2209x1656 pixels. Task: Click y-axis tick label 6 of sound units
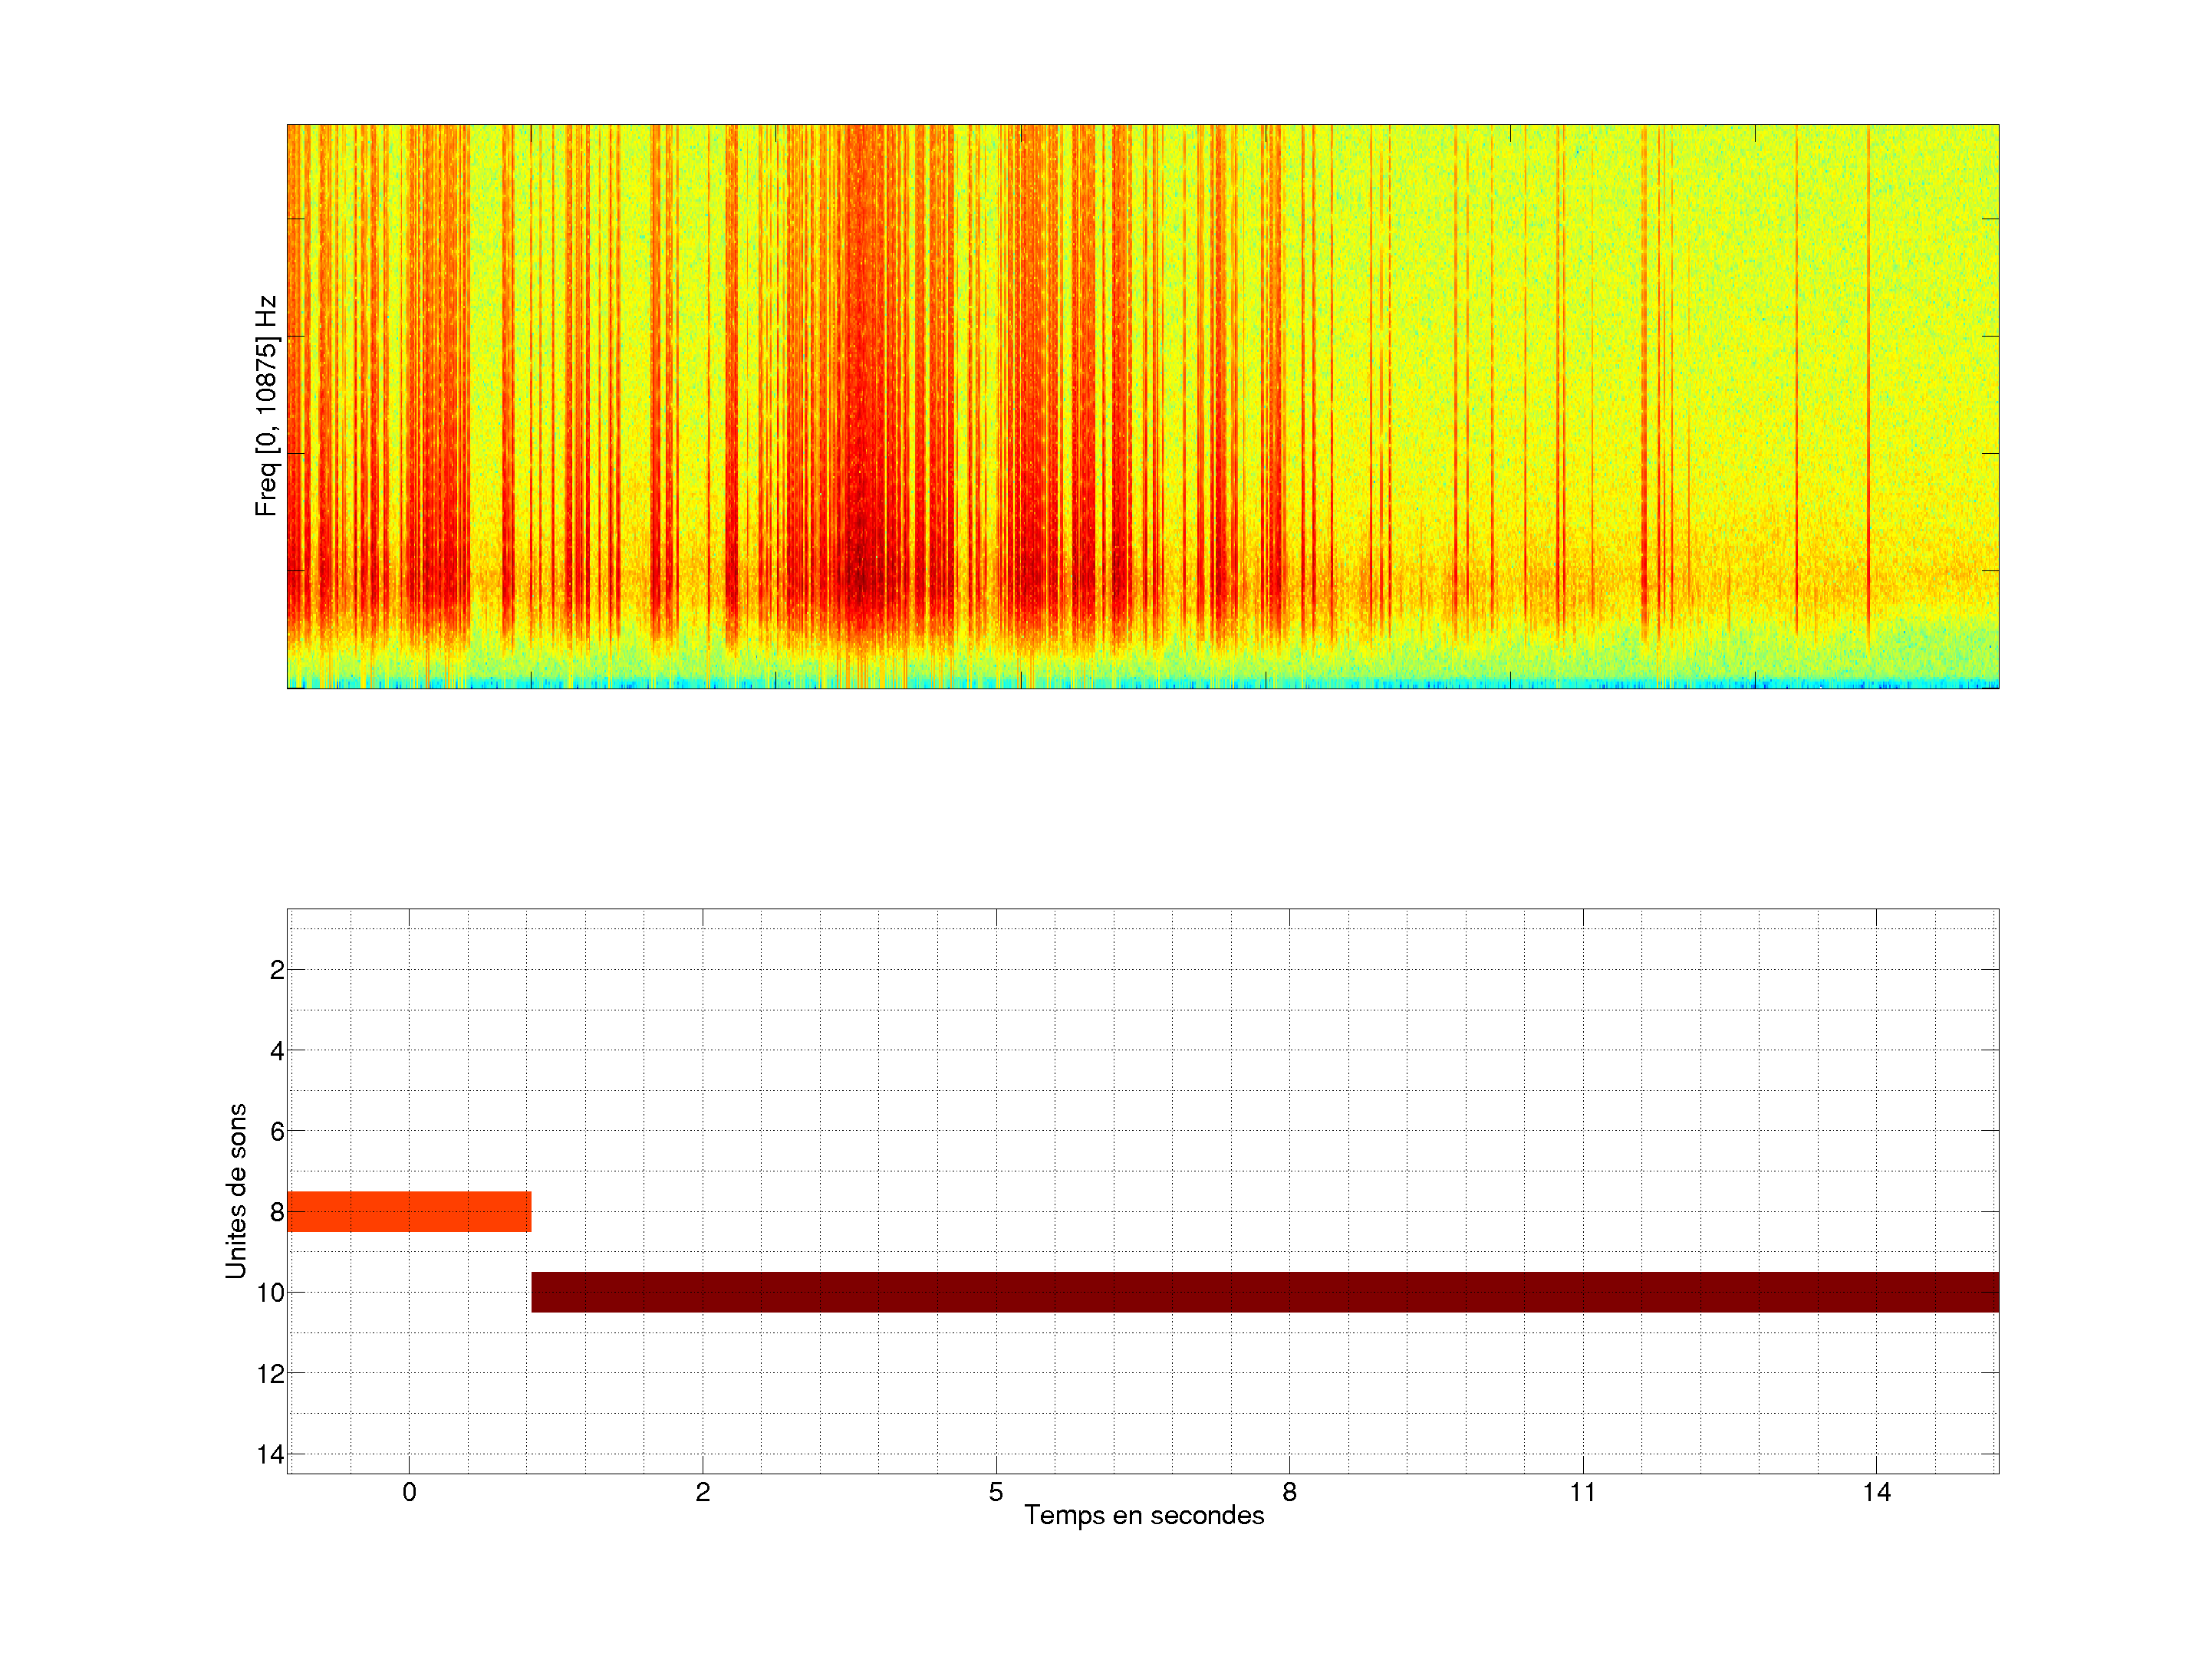click(277, 1131)
